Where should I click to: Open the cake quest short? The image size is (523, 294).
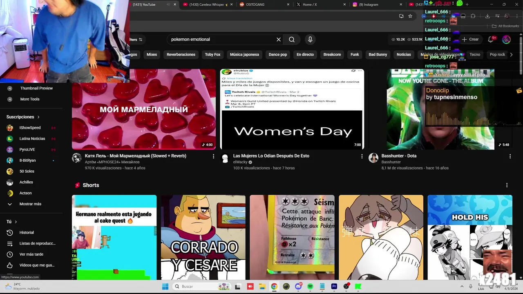[x=114, y=237]
